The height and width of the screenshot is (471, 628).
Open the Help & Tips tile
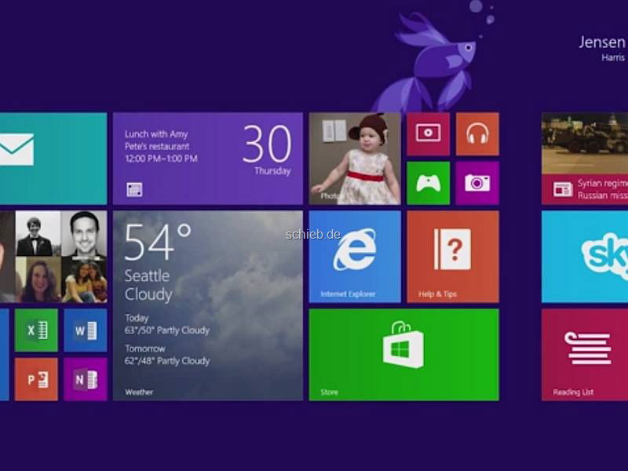(x=453, y=257)
